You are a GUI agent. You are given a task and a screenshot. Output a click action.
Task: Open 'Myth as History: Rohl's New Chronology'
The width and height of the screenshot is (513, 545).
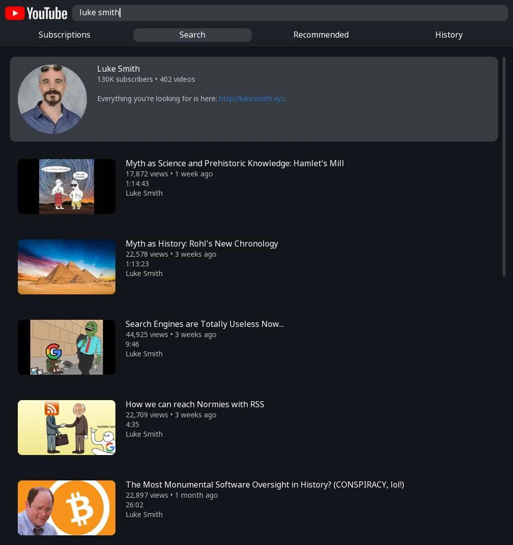click(201, 244)
